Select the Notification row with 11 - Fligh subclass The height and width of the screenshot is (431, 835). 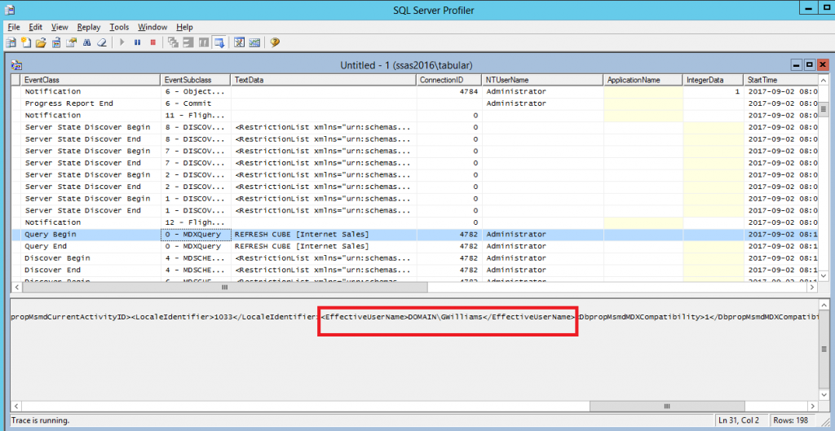[414, 115]
